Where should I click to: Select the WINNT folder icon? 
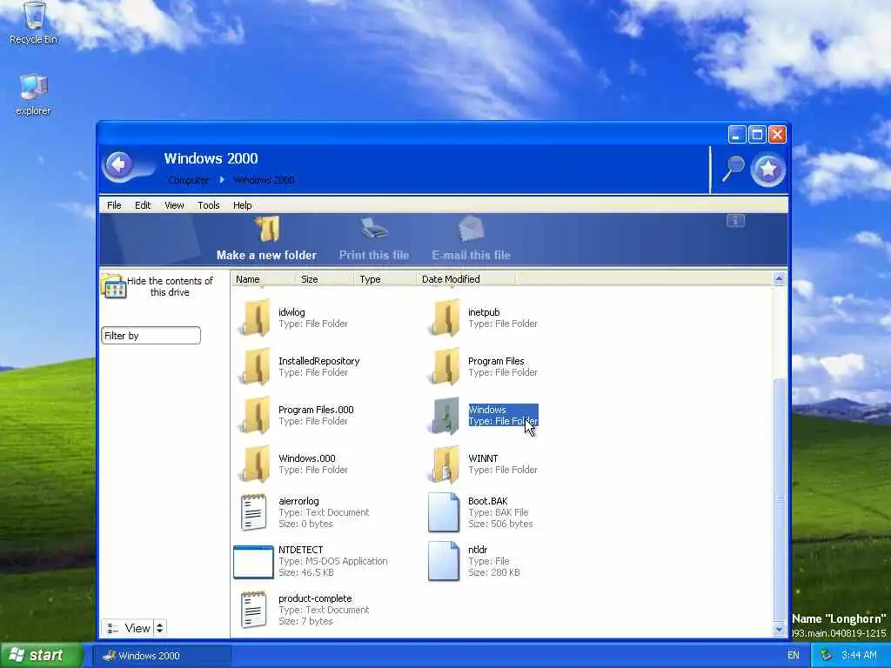pyautogui.click(x=445, y=464)
